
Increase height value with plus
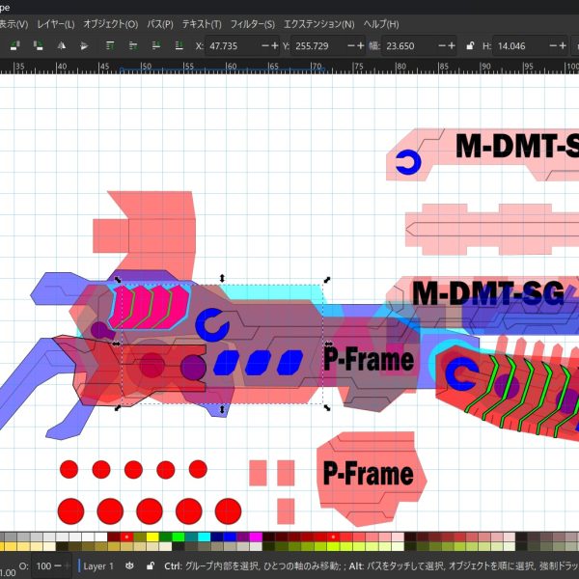pos(563,45)
